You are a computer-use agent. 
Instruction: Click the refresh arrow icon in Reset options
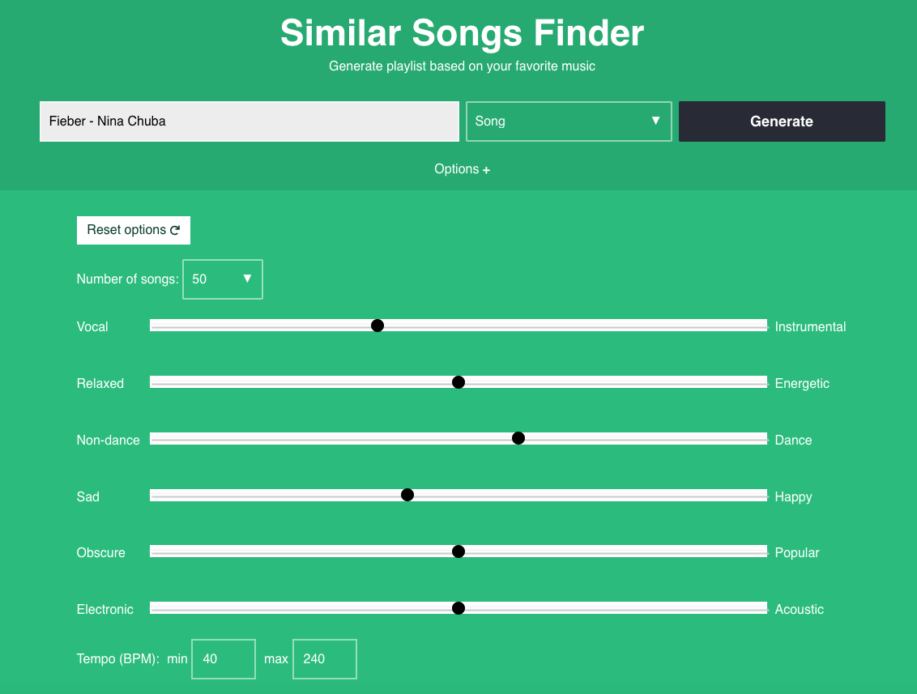175,230
